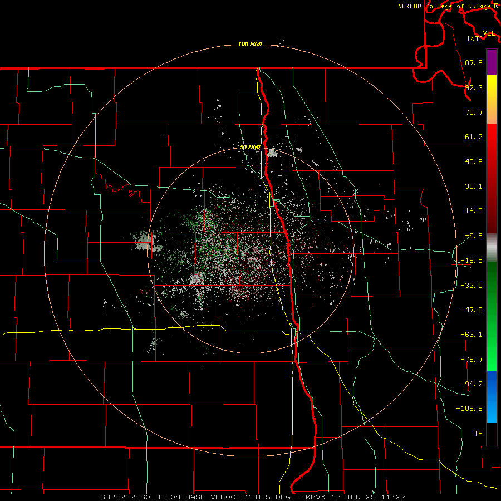
Task: Click the 11:27 timestamp in the caption
Action: (392, 497)
